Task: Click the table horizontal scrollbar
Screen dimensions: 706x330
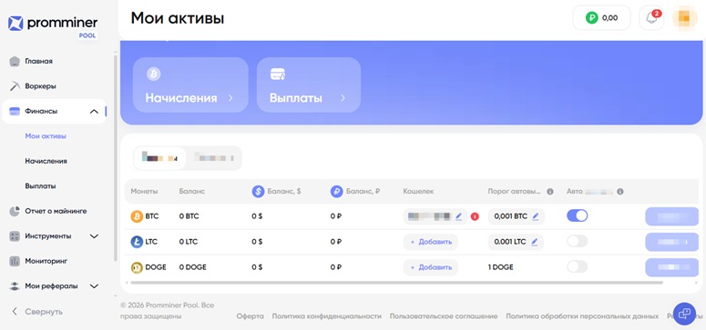Action: tap(395, 283)
